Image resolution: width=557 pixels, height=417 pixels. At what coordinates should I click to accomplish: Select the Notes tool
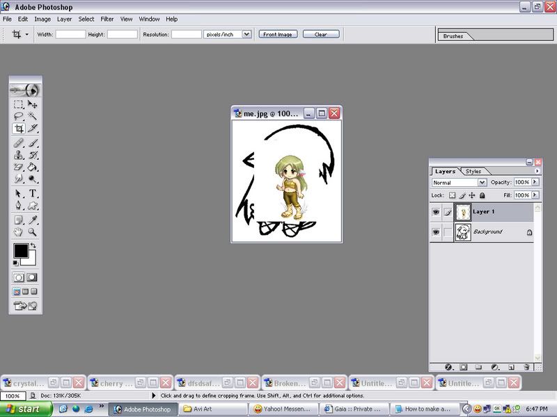pyautogui.click(x=19, y=220)
